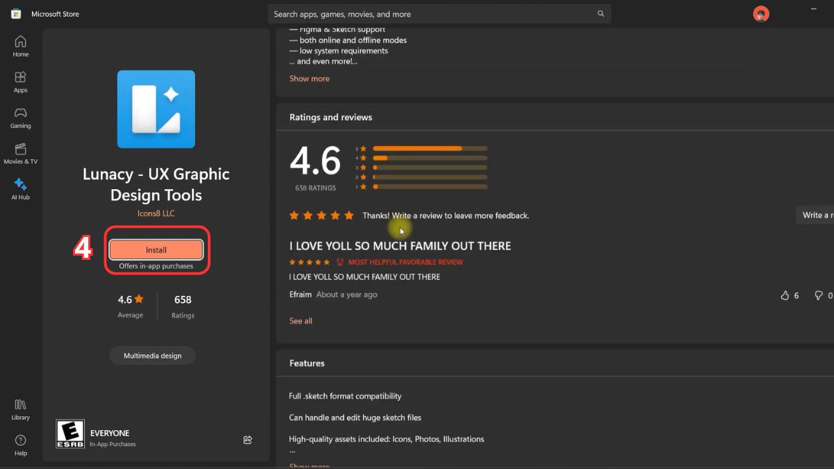Click into the search apps, games, movies field
Screen dimensions: 834x469
[439, 14]
